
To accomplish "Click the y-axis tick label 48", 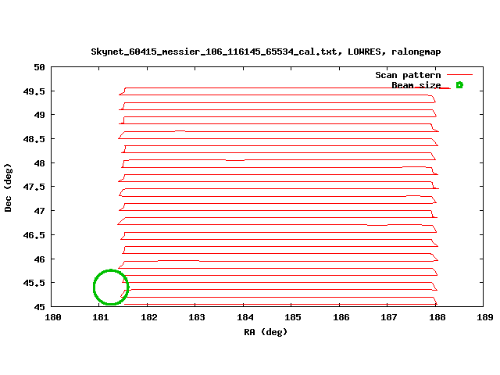I will [x=39, y=163].
